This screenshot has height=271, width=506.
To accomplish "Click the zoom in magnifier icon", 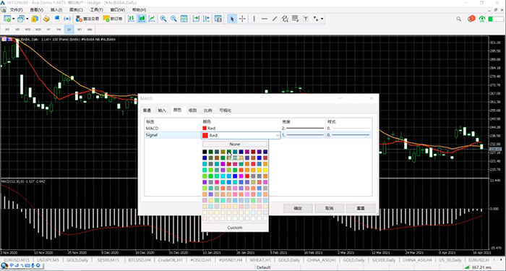I will pos(163,19).
